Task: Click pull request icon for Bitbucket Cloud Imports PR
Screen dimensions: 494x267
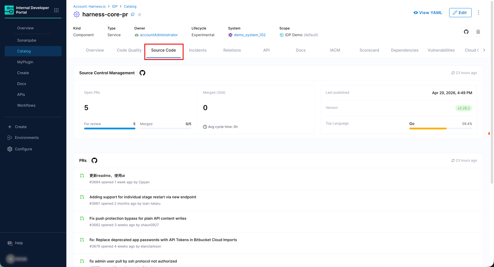Action: [82, 240]
